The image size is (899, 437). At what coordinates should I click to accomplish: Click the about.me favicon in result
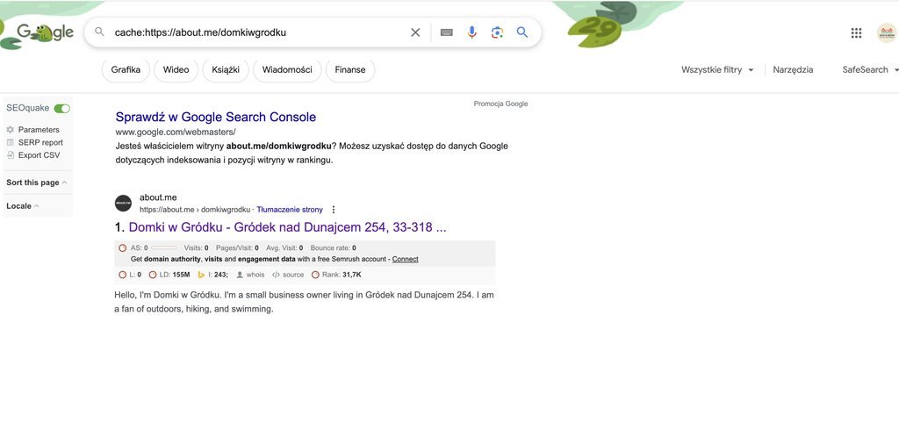(x=123, y=203)
